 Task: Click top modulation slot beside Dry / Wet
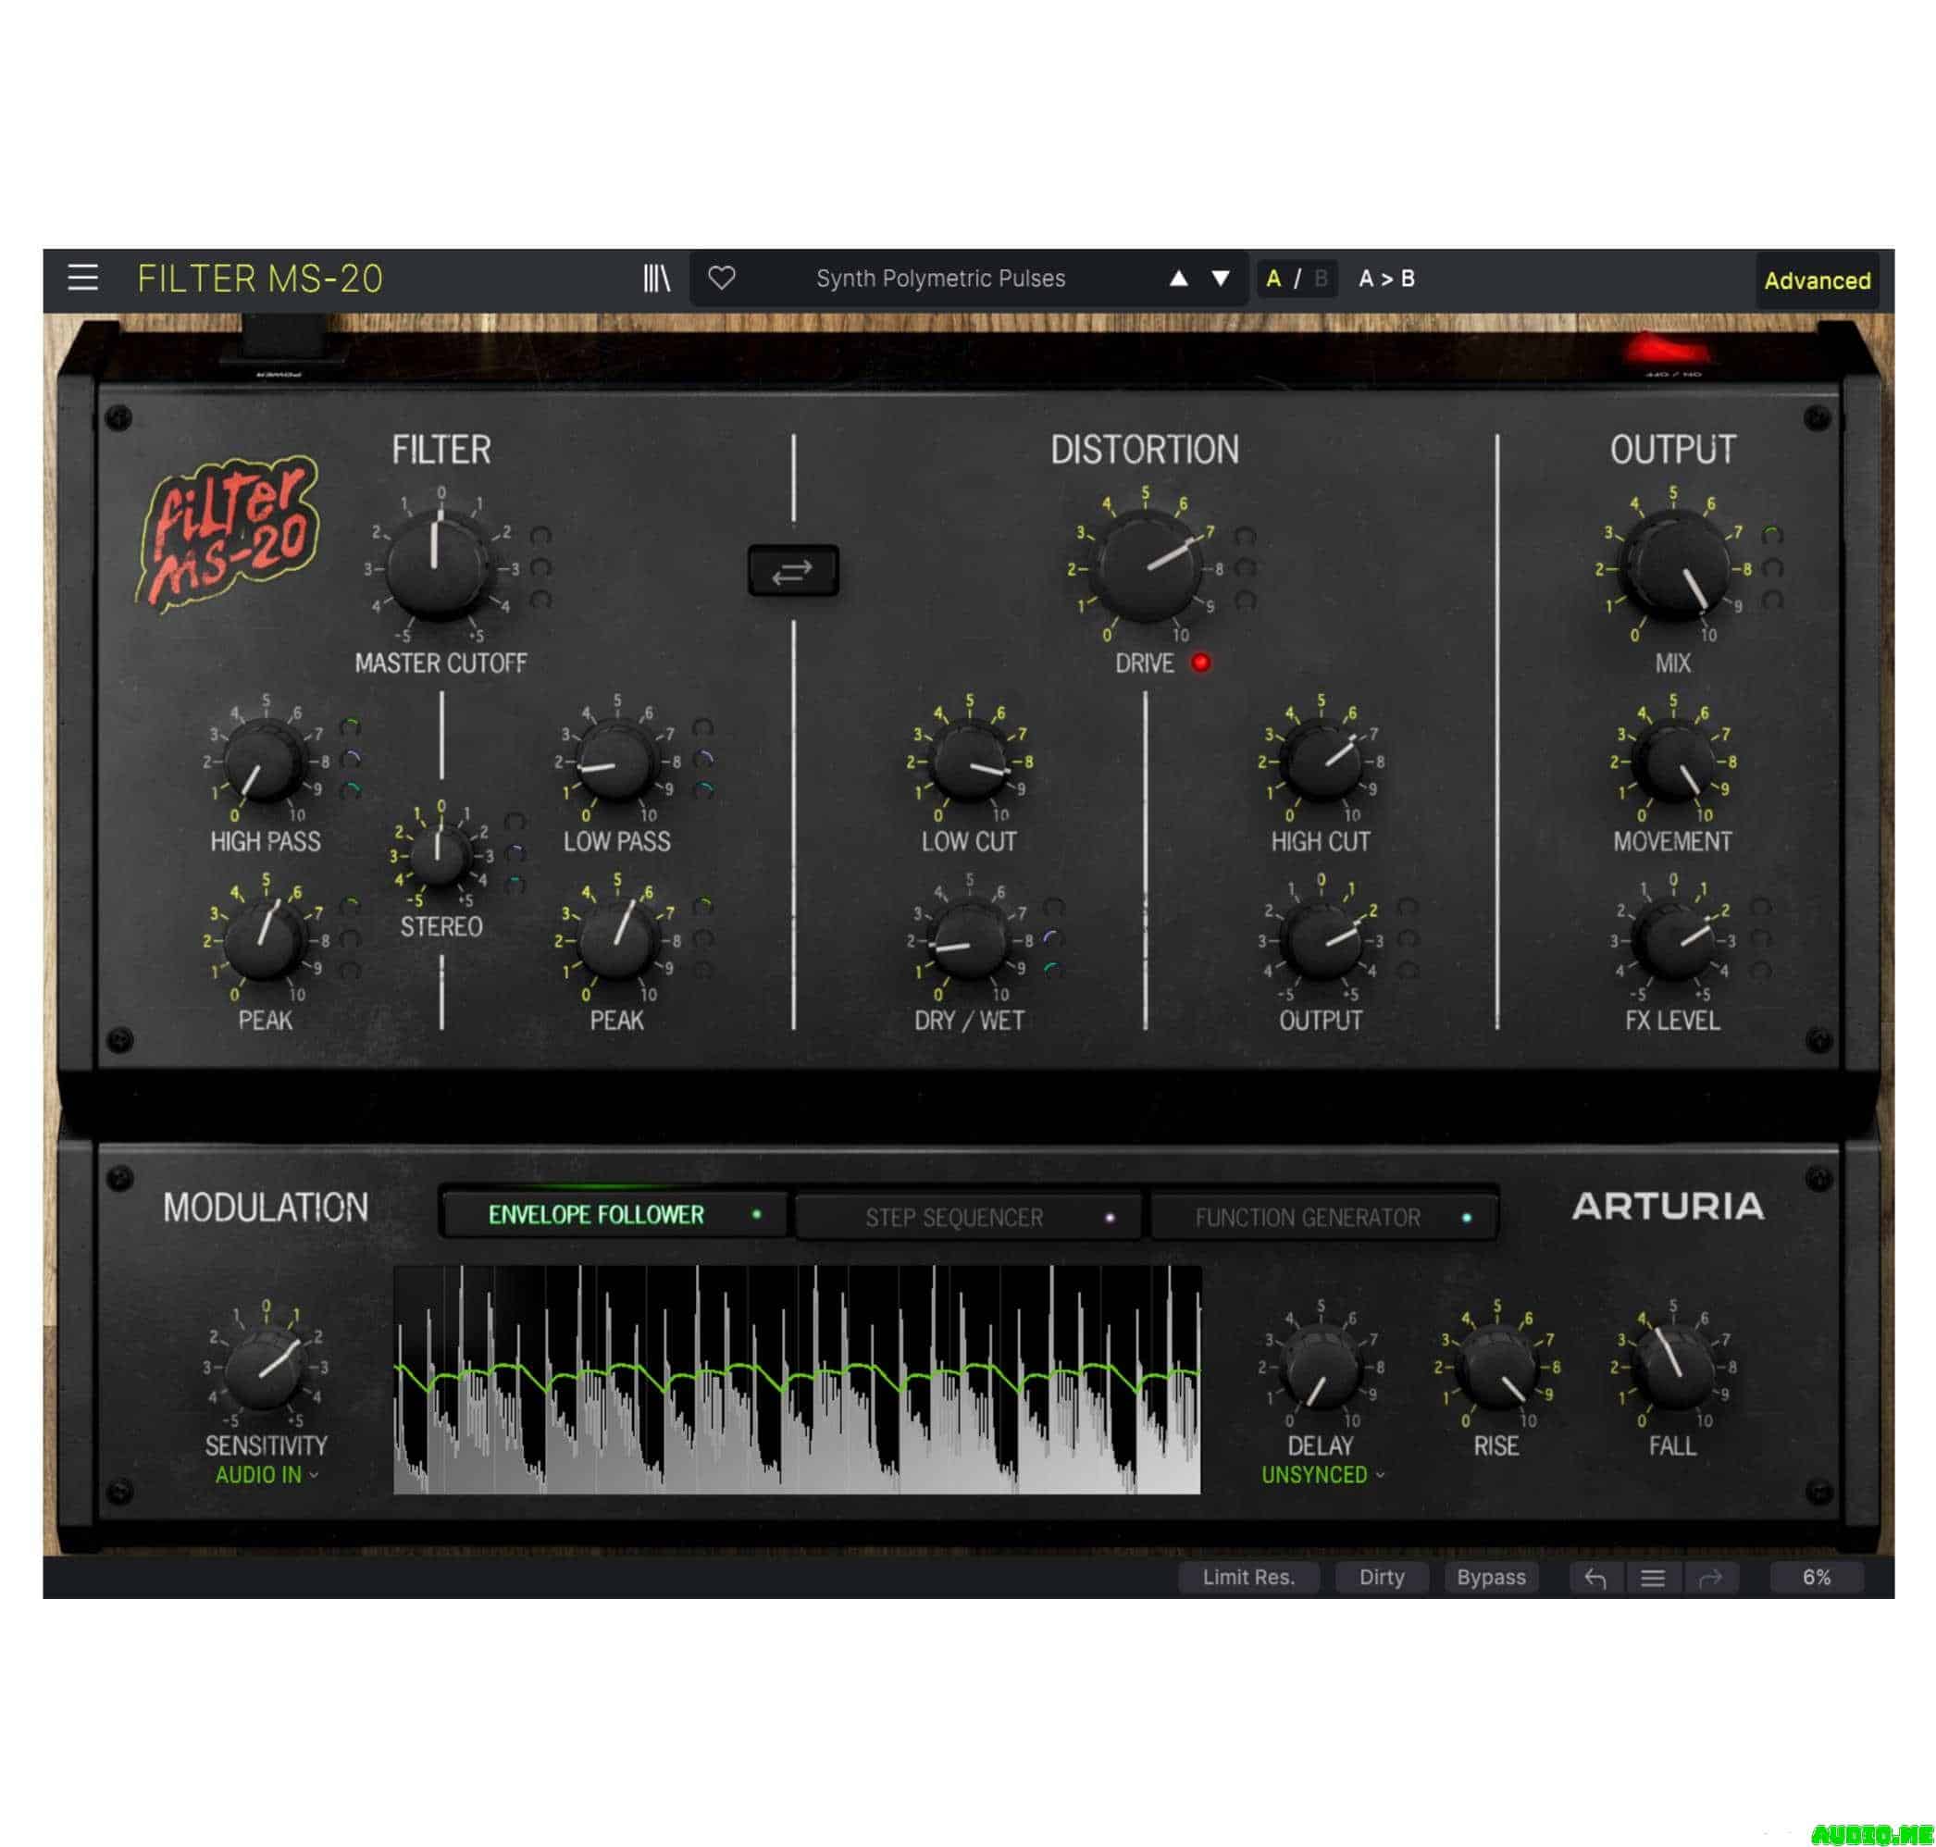(x=1054, y=907)
